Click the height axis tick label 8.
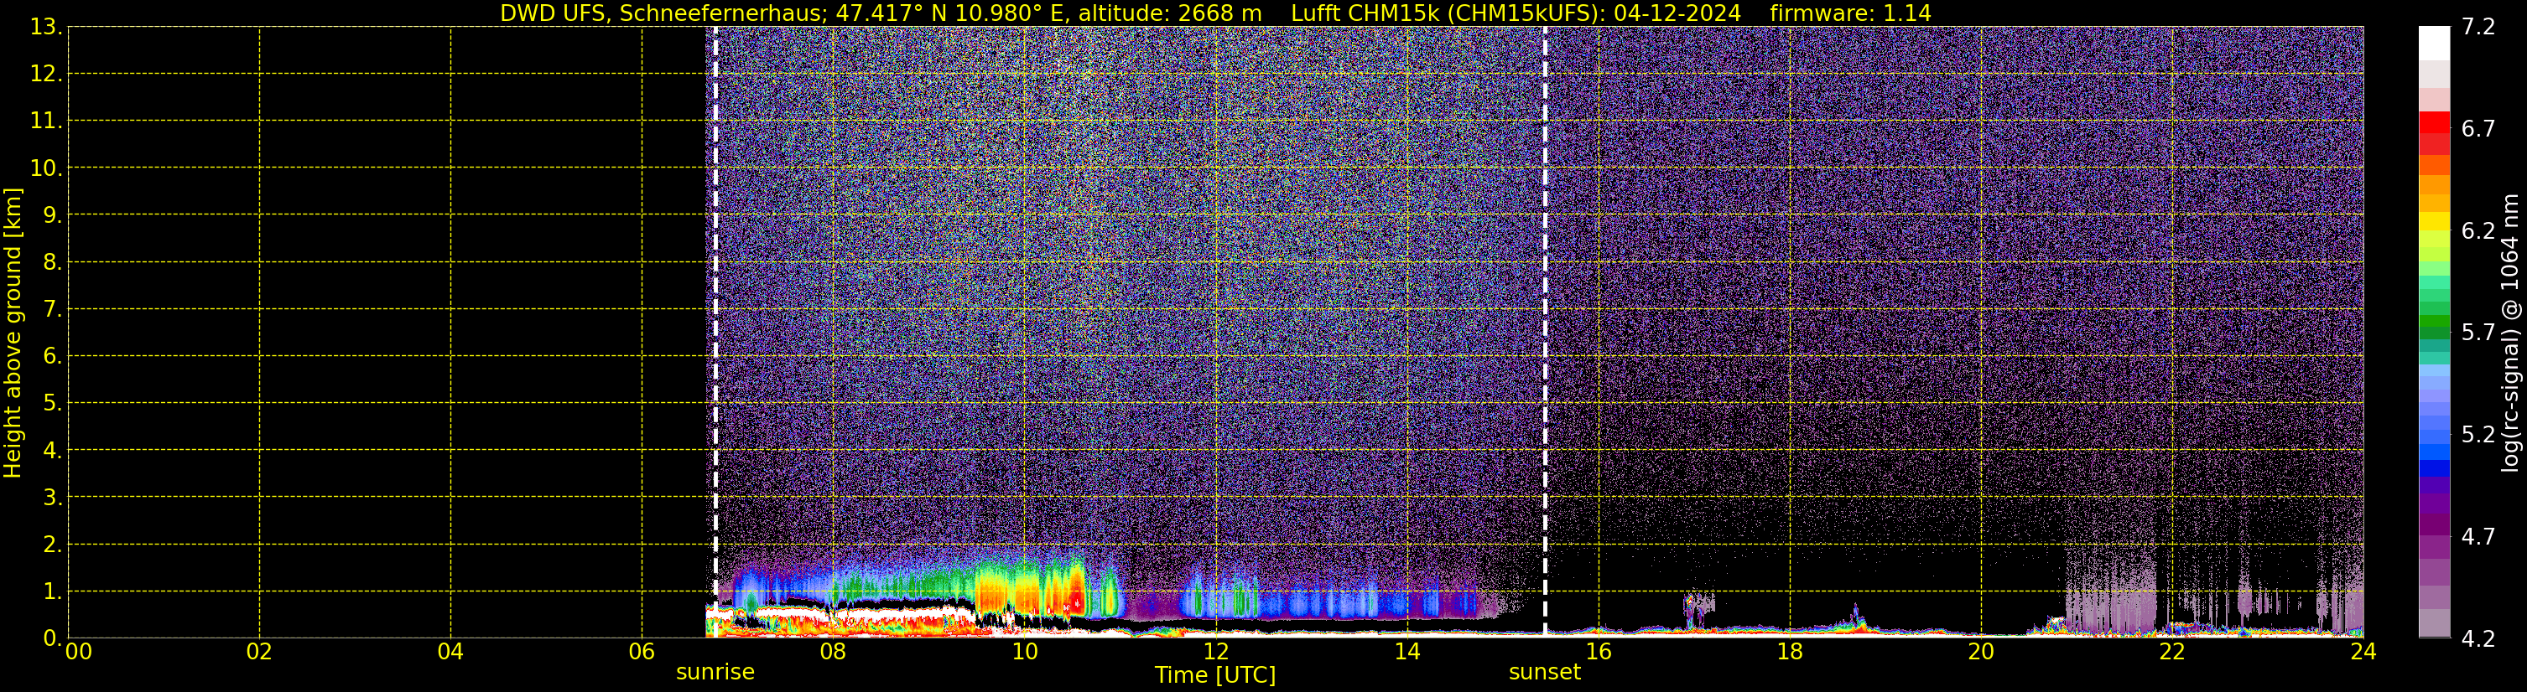The height and width of the screenshot is (692, 2527). click(x=51, y=261)
